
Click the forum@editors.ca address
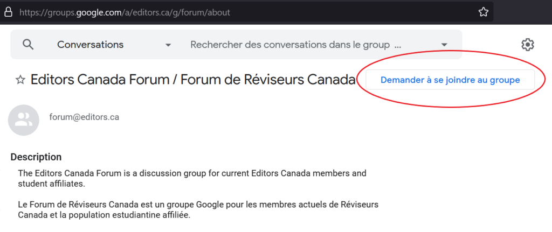click(84, 117)
